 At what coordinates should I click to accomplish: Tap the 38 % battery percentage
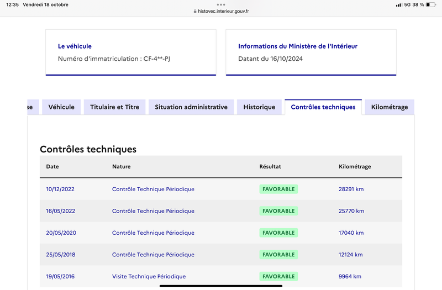point(418,5)
